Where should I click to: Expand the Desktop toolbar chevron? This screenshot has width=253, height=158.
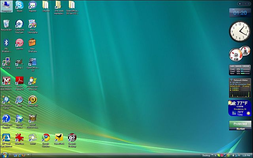212,155
